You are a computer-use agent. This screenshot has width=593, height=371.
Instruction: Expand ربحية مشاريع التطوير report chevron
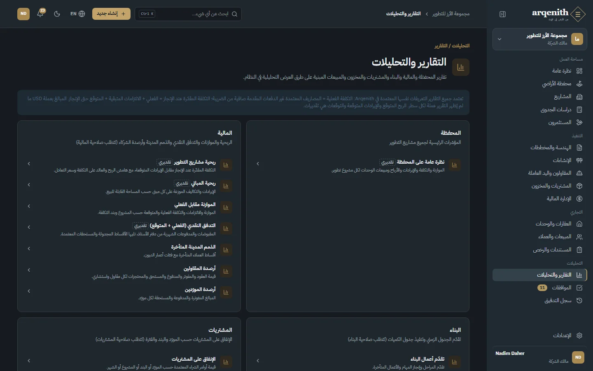tap(29, 164)
